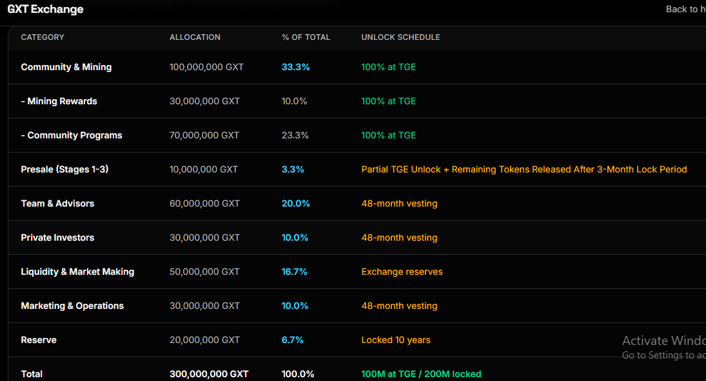Select the 6.7% percentage value
Image resolution: width=706 pixels, height=381 pixels.
coord(293,340)
